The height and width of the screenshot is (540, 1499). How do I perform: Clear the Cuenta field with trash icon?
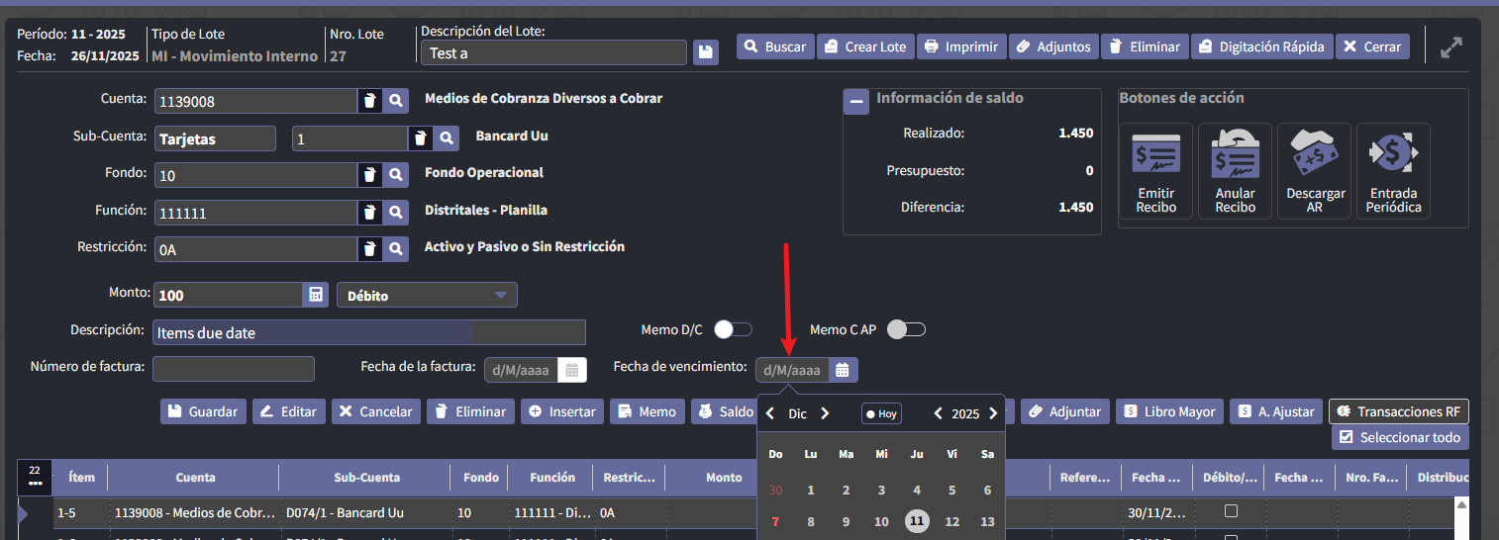click(369, 101)
